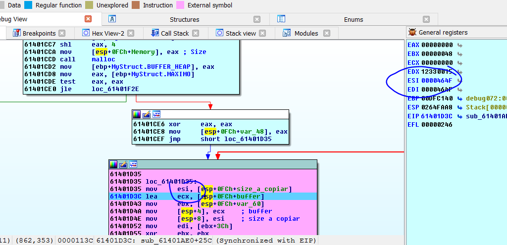
Task: Click the Regular function blue legend swatch
Action: tap(28, 5)
